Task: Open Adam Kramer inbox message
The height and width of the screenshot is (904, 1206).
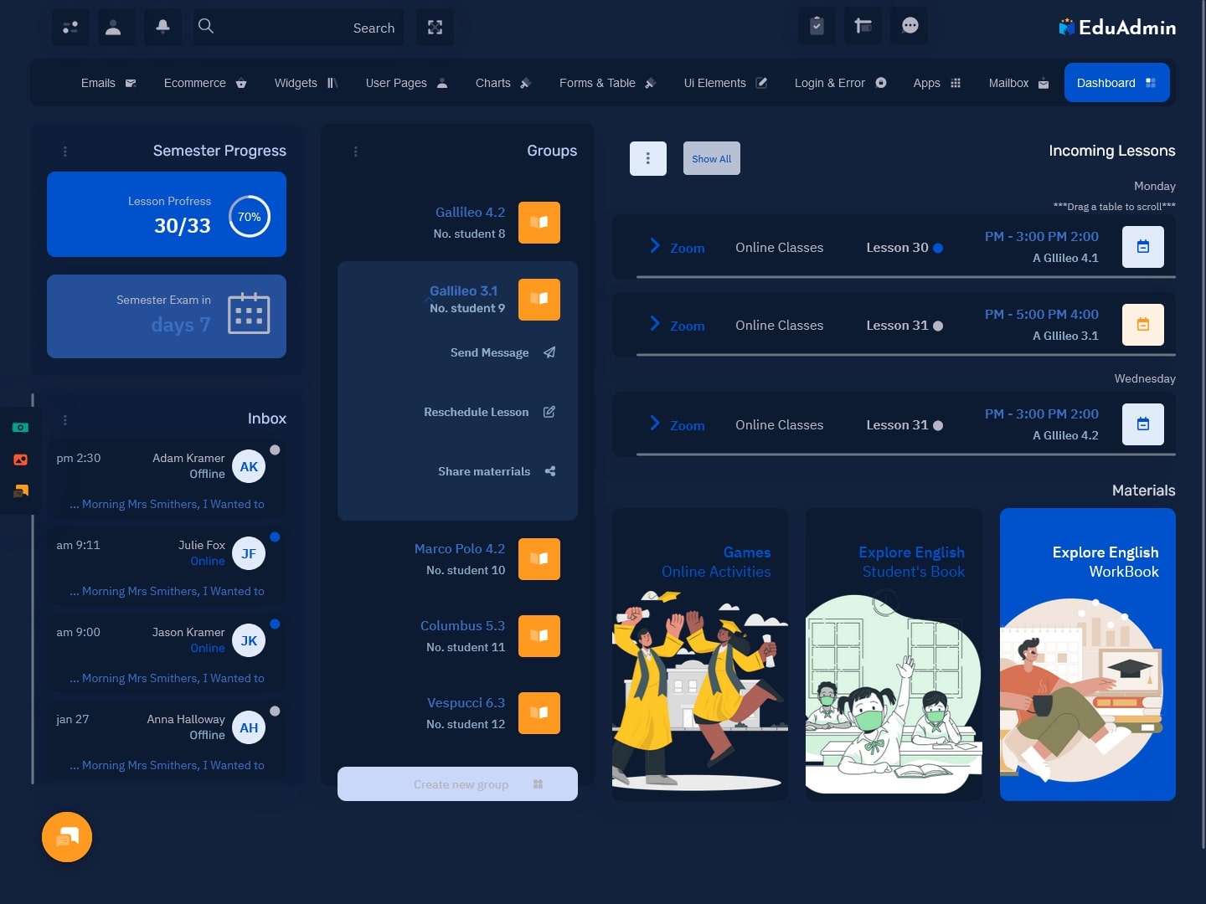Action: [x=167, y=480]
